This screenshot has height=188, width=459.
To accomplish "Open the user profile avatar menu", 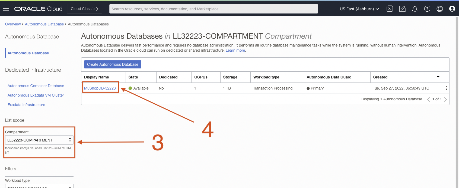I will click(452, 9).
